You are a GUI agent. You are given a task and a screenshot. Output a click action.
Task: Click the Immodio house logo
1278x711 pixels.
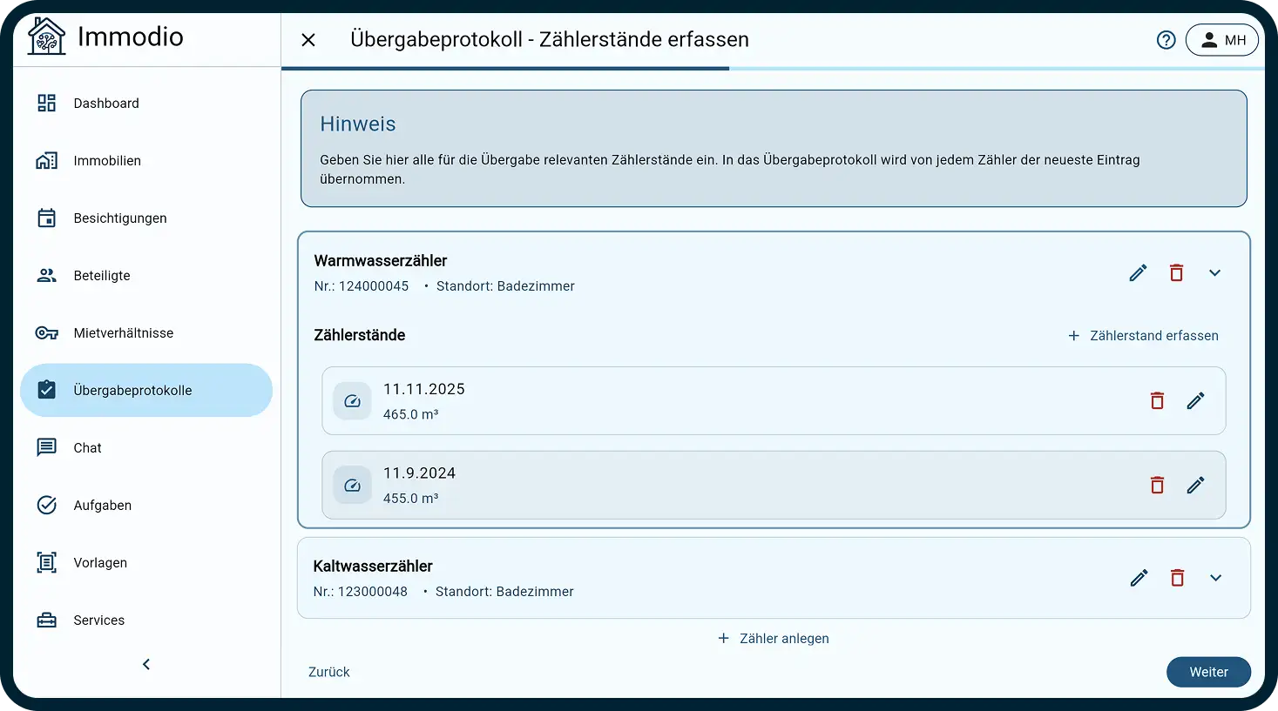(46, 37)
